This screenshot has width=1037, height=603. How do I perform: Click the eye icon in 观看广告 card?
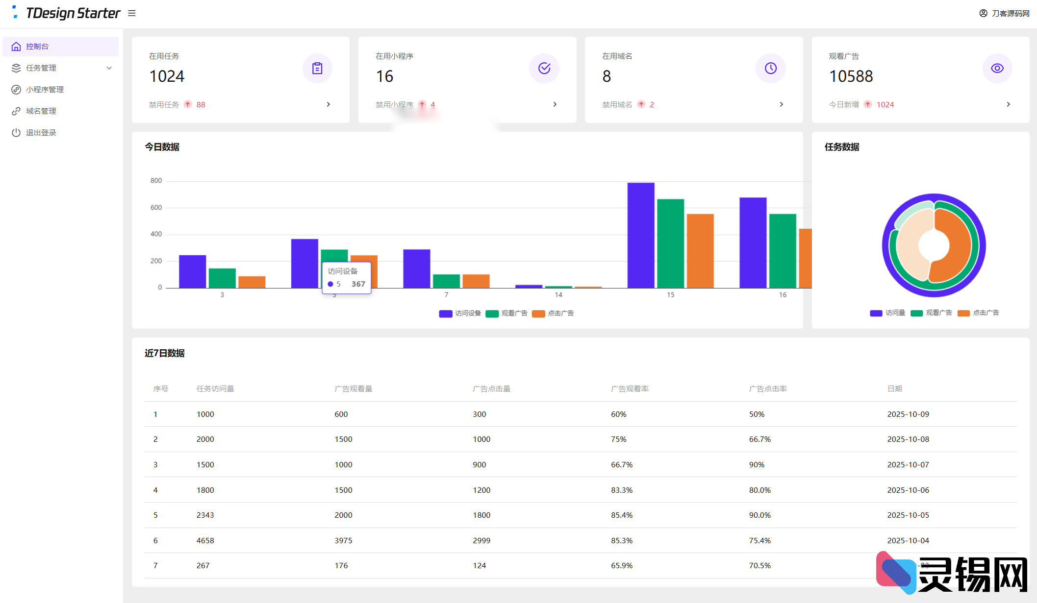(997, 68)
